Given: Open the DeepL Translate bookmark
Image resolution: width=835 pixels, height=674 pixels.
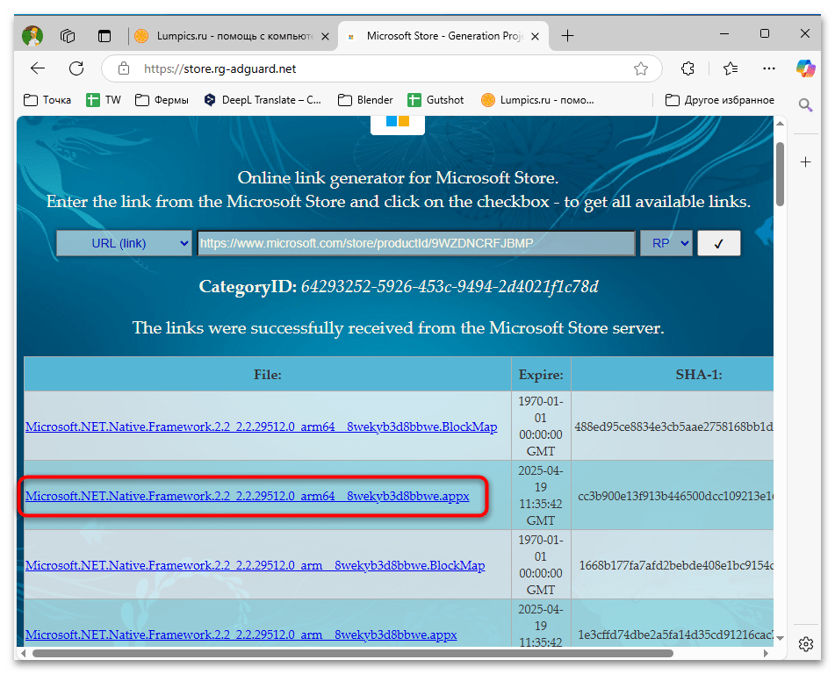Looking at the screenshot, I should pyautogui.click(x=263, y=99).
